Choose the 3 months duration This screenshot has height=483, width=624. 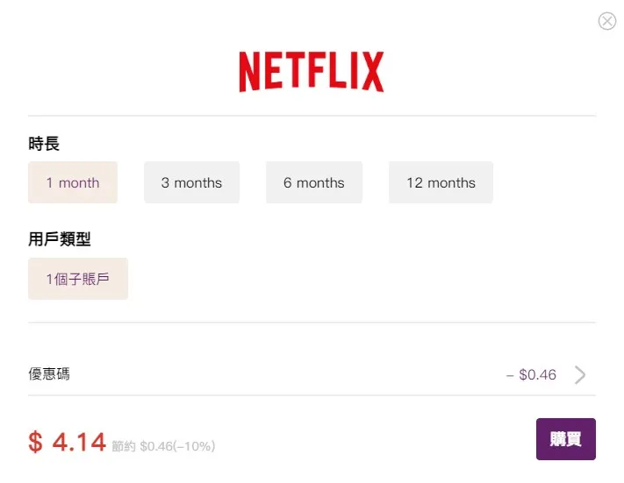coord(192,182)
